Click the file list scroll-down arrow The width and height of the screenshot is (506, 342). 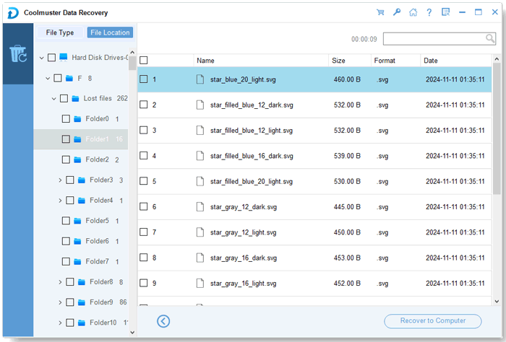[497, 302]
